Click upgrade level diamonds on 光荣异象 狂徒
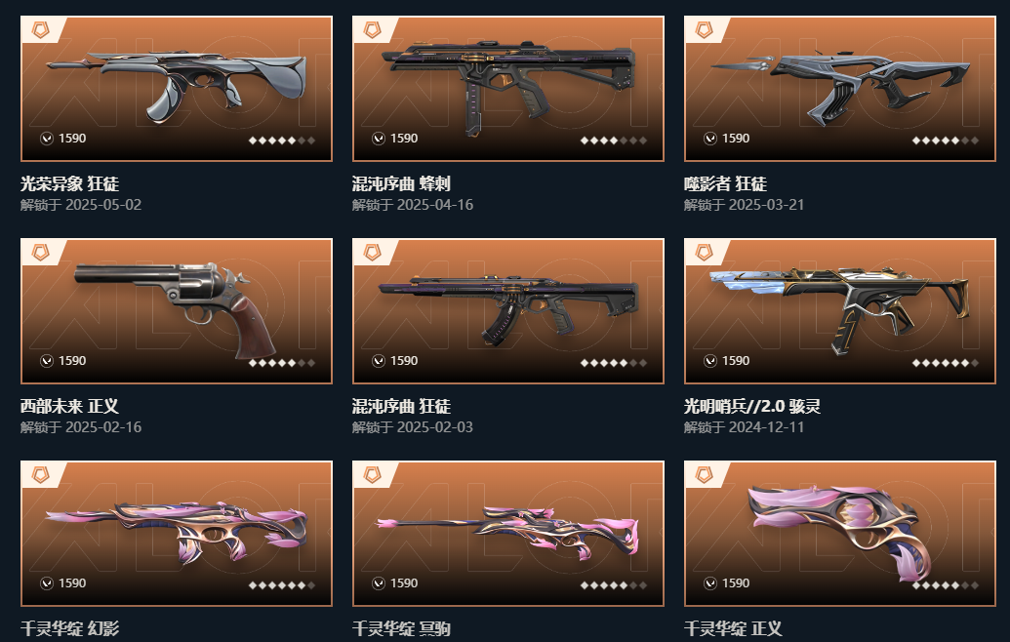 (x=282, y=140)
